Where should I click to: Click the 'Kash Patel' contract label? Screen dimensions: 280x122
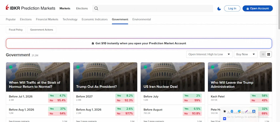(x=218, y=96)
